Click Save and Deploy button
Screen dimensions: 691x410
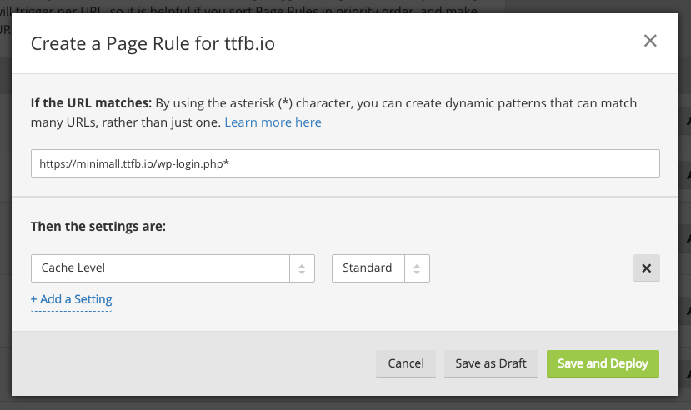(603, 363)
